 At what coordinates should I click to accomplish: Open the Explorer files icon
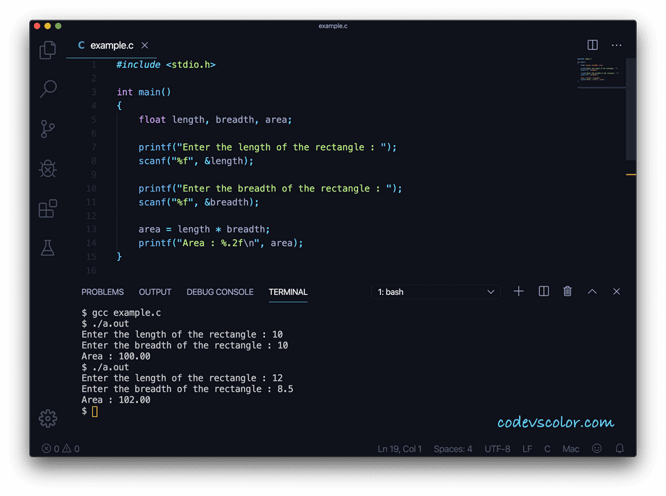click(48, 50)
